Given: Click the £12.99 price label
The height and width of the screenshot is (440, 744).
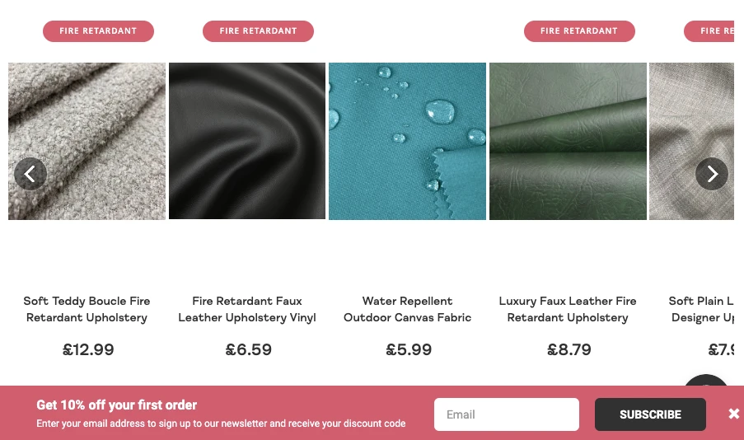Looking at the screenshot, I should (x=88, y=350).
